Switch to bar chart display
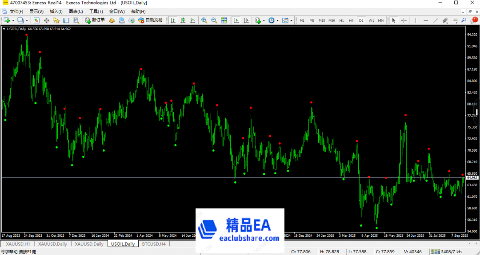Screen dimensions: 480x255 click(x=173, y=20)
